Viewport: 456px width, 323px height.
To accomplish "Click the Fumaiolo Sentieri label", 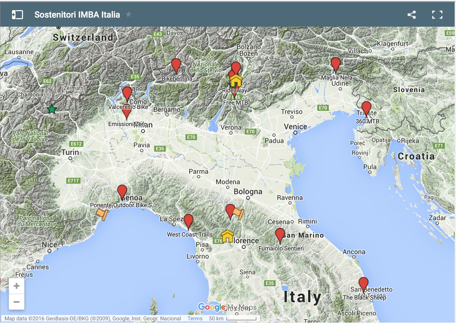I will [x=281, y=248].
